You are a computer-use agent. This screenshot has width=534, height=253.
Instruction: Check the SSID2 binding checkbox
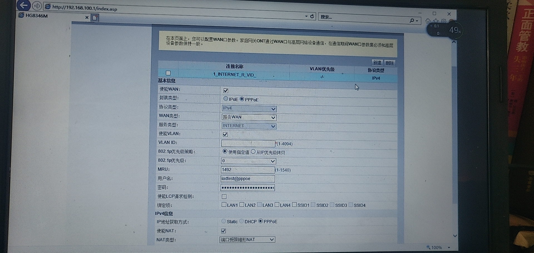[313, 205]
